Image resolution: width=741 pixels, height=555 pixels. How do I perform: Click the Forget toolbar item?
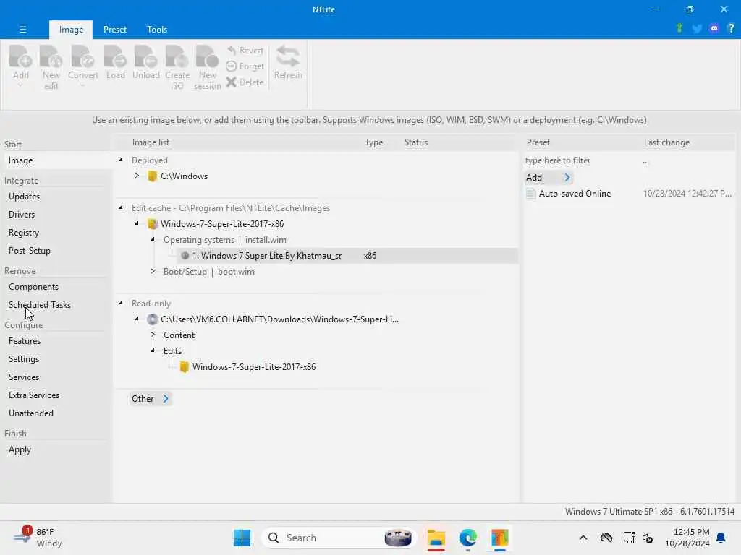click(x=245, y=66)
